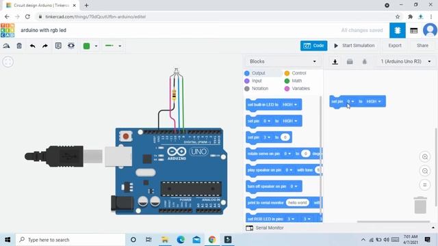Viewport: 438px width, 246px height.
Task: Start the simulation
Action: (355, 46)
